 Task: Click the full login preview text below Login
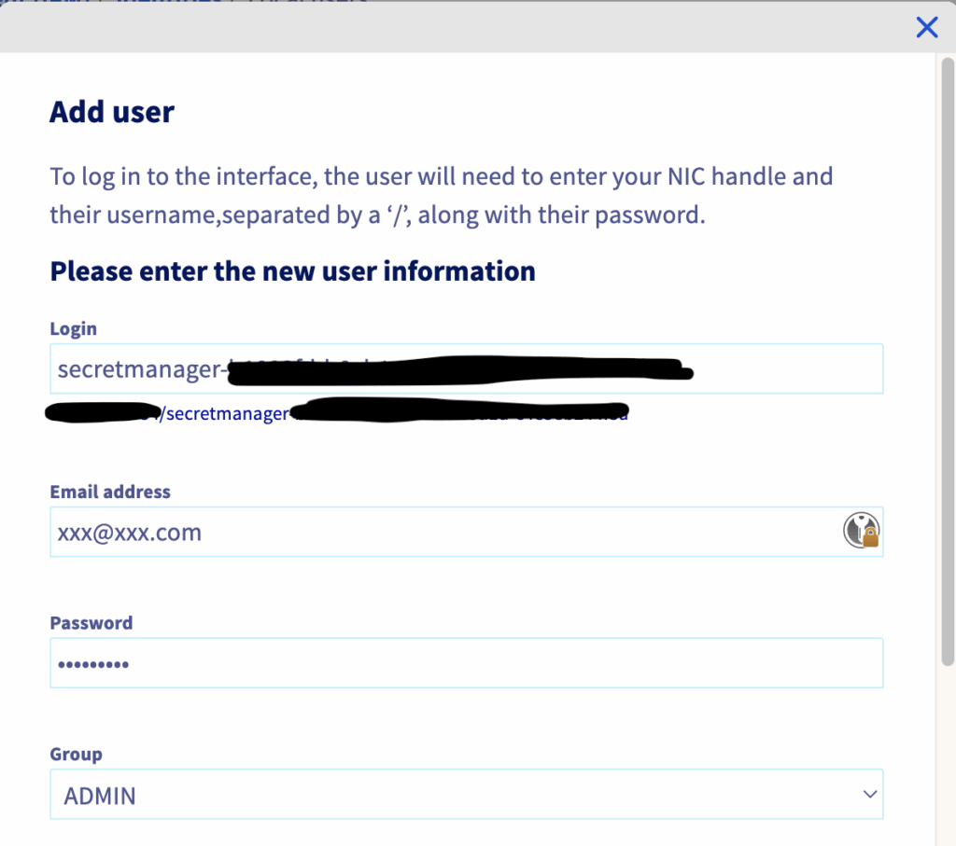tap(224, 413)
